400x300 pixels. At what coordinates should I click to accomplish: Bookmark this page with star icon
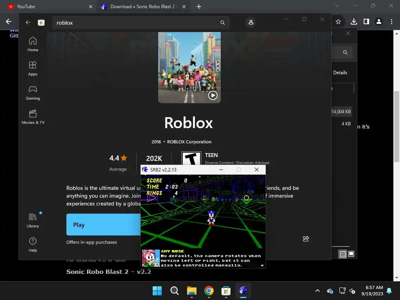338,22
